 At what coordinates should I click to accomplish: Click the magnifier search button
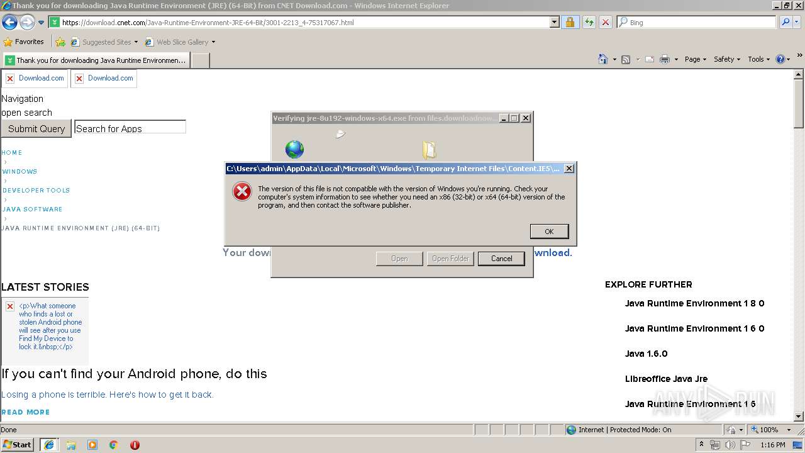coord(785,23)
